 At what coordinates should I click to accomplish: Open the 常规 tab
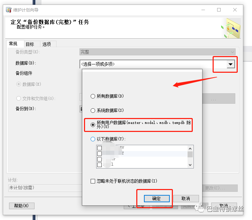click(13, 44)
